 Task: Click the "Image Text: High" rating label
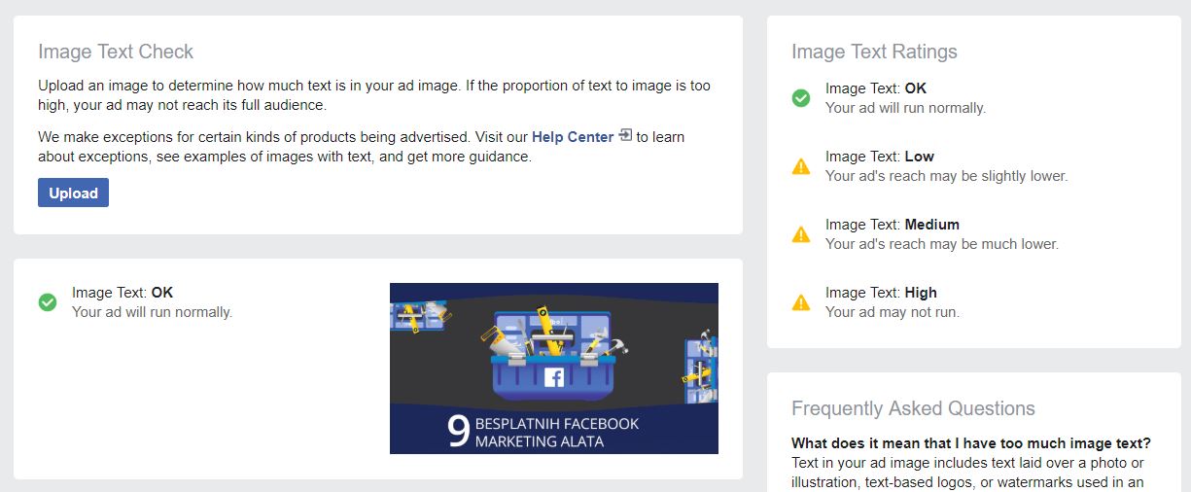pos(881,293)
